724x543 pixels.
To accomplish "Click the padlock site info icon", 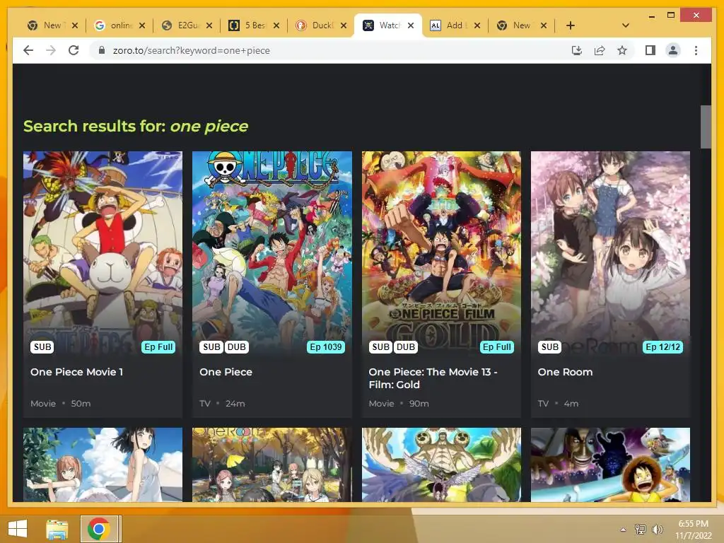I will click(x=102, y=50).
